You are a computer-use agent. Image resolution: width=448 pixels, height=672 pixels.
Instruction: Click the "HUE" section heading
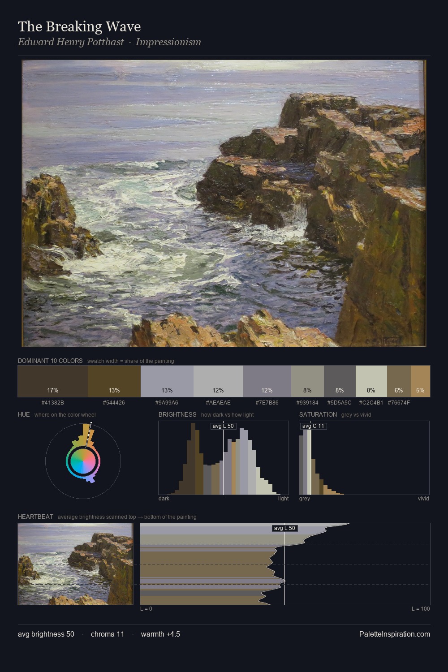(x=24, y=414)
